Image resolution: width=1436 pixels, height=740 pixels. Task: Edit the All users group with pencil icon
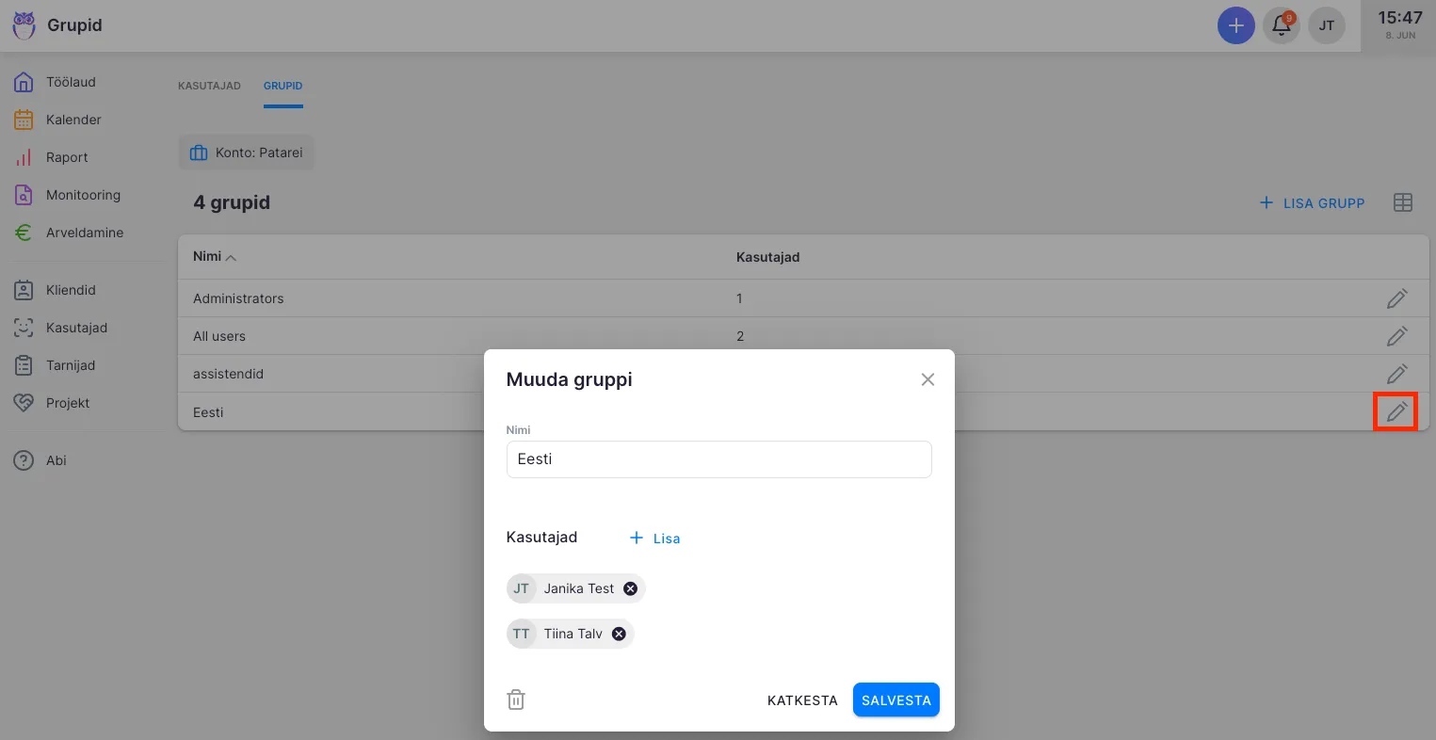(1396, 336)
